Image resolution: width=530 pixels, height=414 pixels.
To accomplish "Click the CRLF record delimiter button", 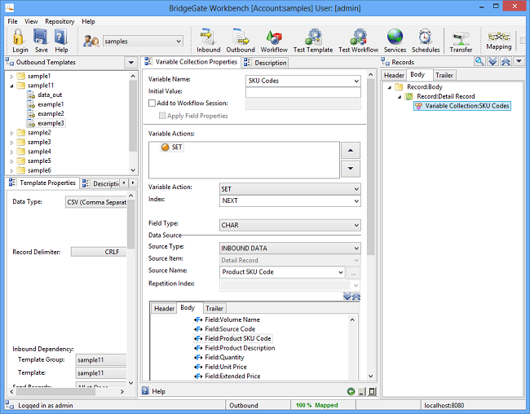I will tap(98, 252).
